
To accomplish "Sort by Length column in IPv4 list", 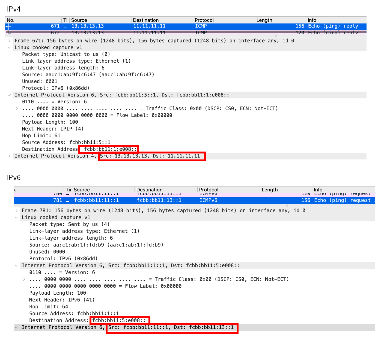I will point(281,20).
